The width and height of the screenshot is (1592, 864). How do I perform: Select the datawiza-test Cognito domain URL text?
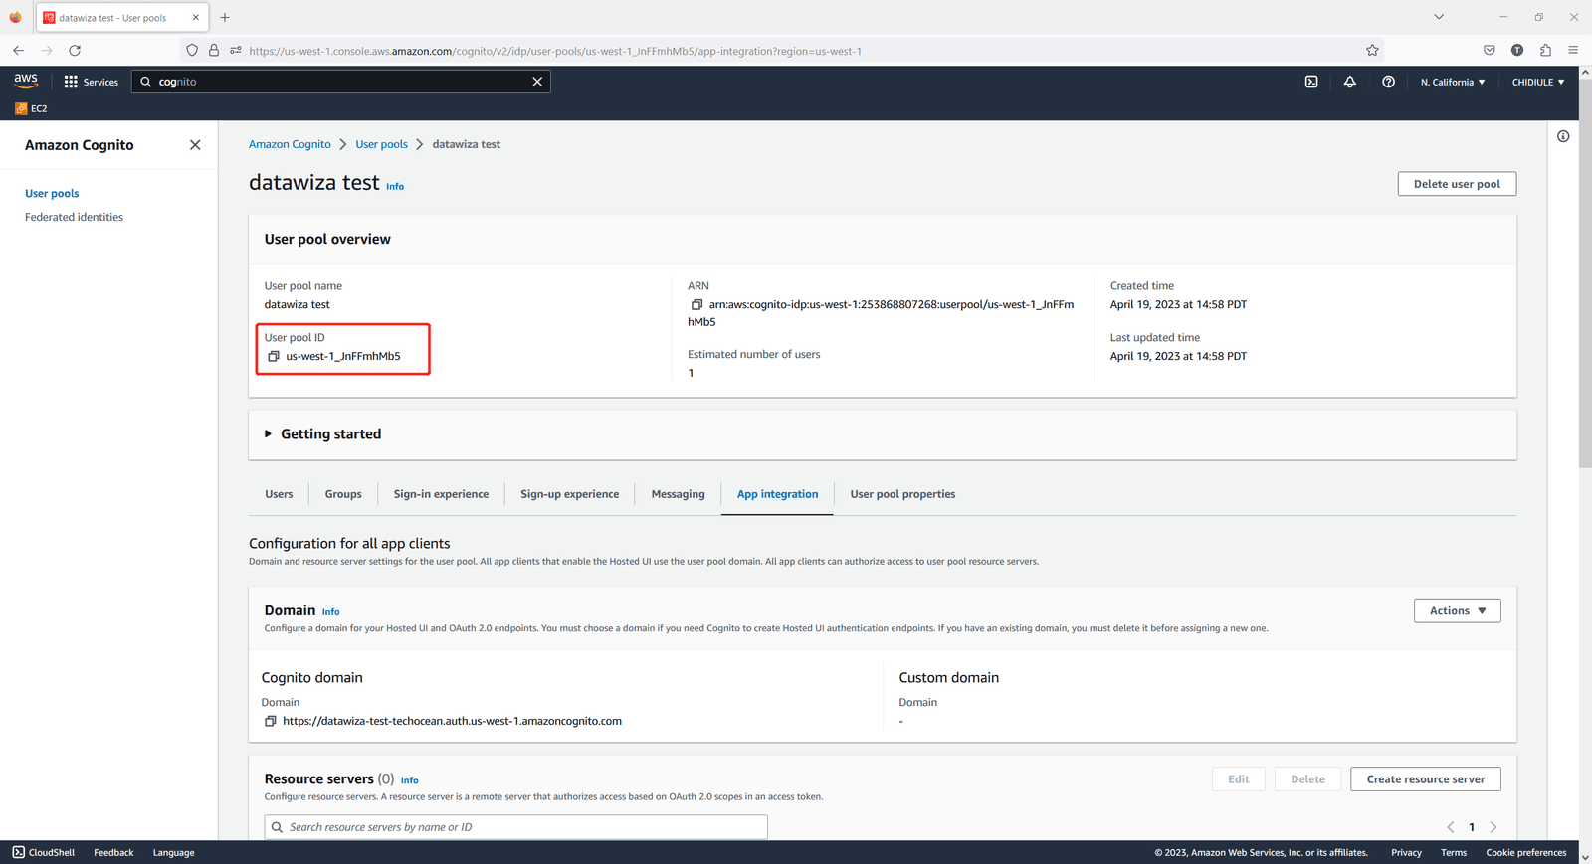pyautogui.click(x=452, y=721)
